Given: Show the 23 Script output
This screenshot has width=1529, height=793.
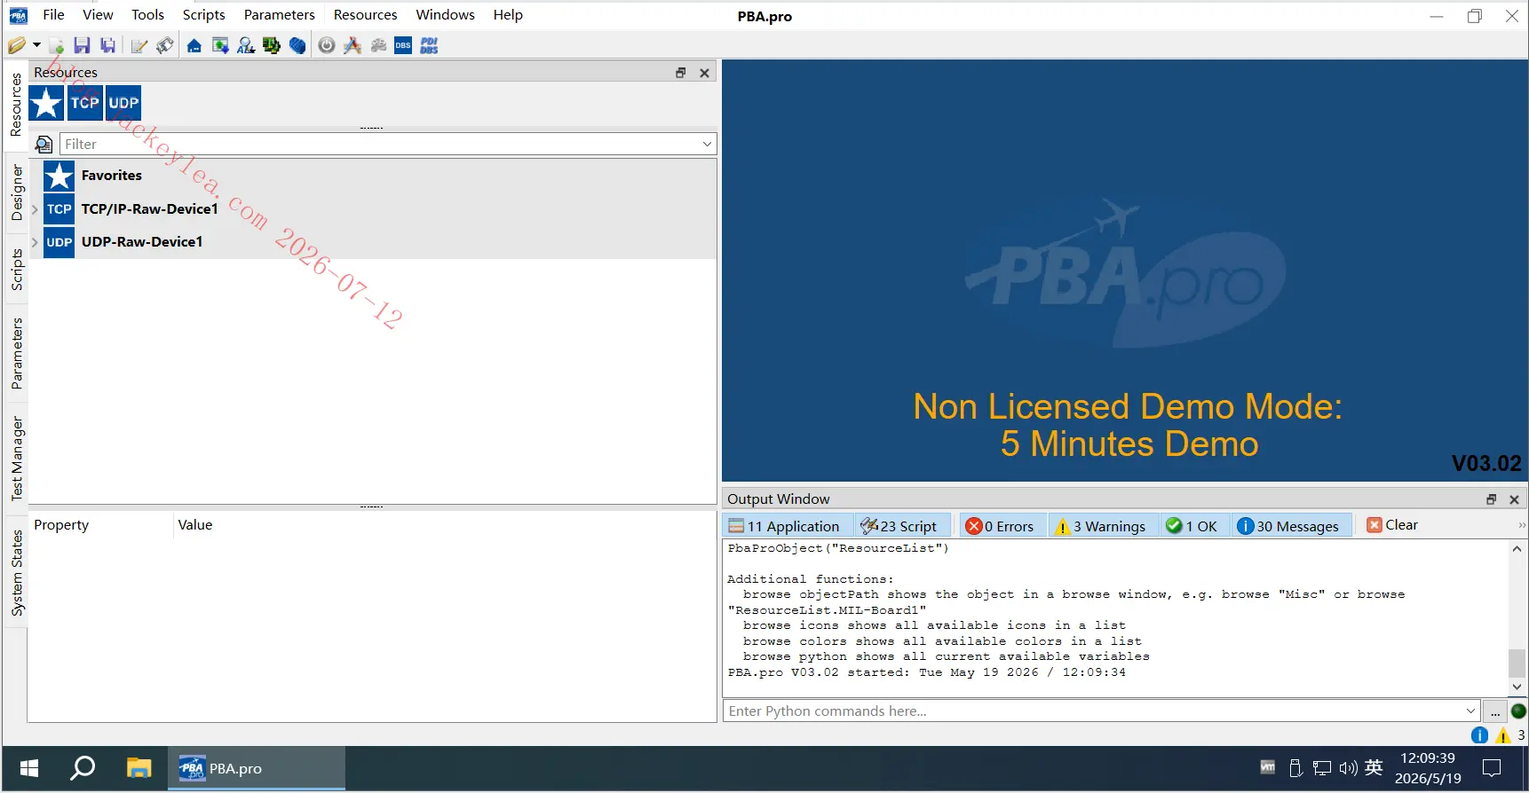Looking at the screenshot, I should tap(899, 526).
